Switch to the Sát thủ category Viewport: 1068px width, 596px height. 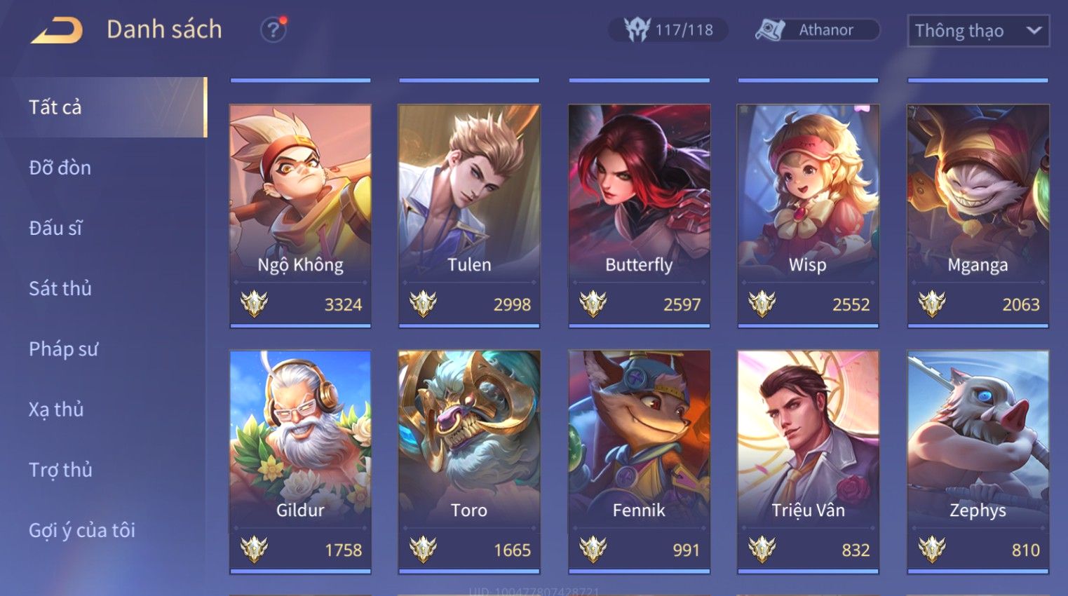pyautogui.click(x=60, y=288)
